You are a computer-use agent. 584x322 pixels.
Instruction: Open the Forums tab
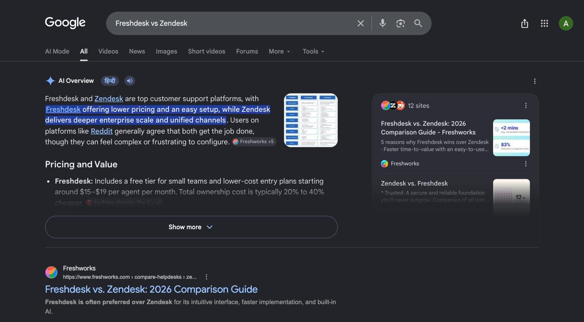[247, 51]
